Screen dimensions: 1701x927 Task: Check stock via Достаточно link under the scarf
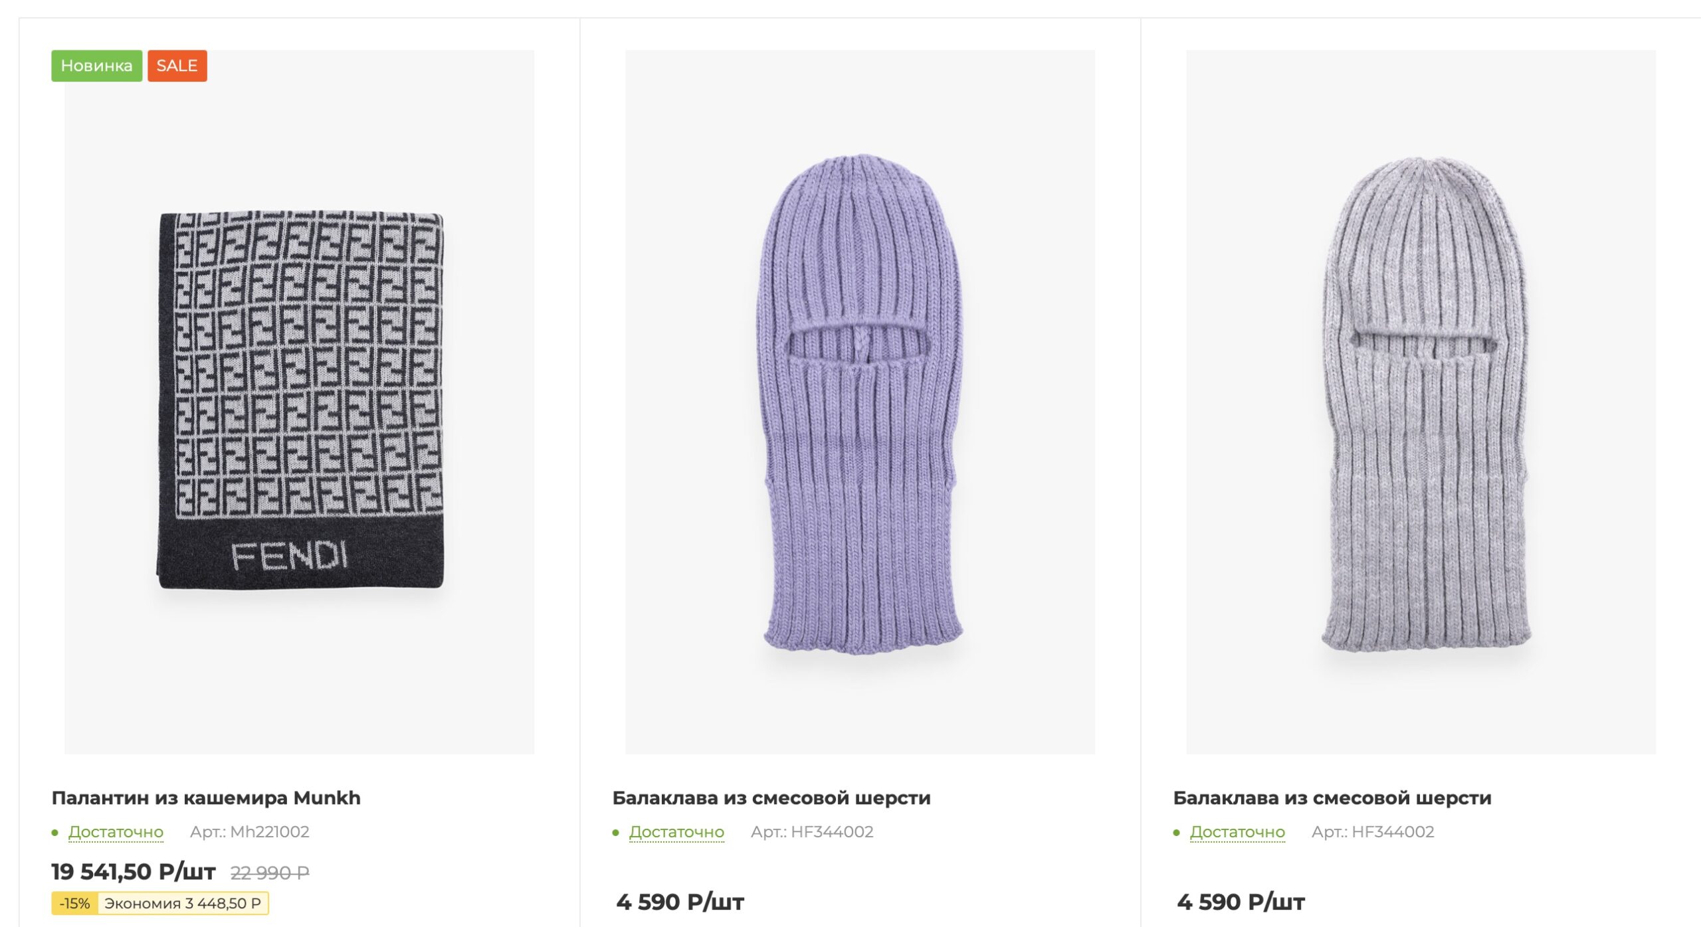[x=116, y=832]
